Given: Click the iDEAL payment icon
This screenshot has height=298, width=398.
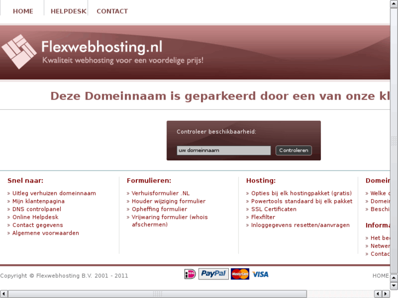Looking at the screenshot, I should 190,274.
